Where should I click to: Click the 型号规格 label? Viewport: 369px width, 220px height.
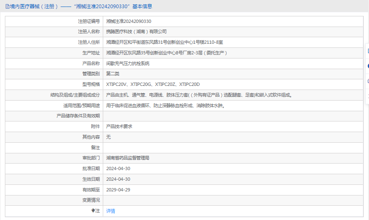point(91,84)
